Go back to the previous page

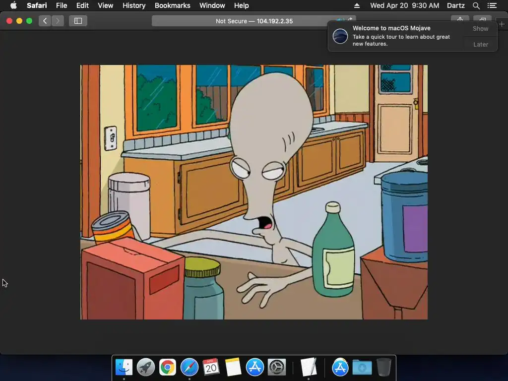(45, 21)
